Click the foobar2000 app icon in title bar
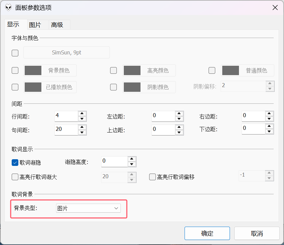This screenshot has width=284, height=245. [x=8, y=8]
